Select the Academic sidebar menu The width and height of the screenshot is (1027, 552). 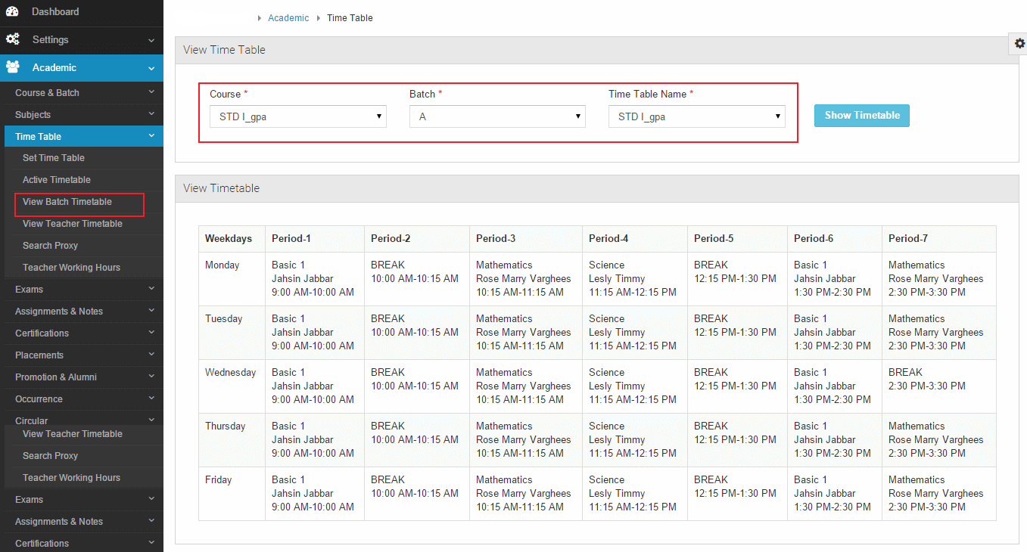(x=82, y=67)
